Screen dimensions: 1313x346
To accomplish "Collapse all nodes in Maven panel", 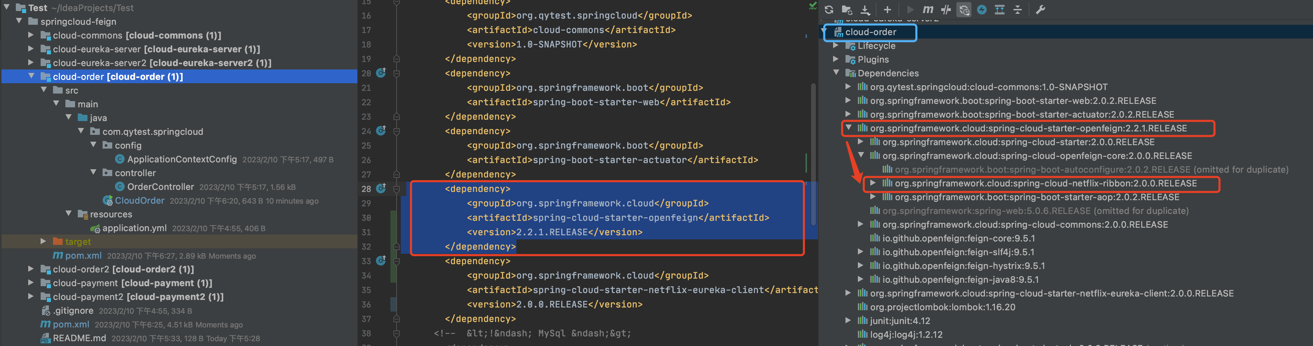I will (x=1017, y=10).
